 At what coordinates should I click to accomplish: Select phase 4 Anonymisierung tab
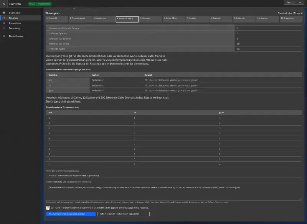tap(127, 19)
